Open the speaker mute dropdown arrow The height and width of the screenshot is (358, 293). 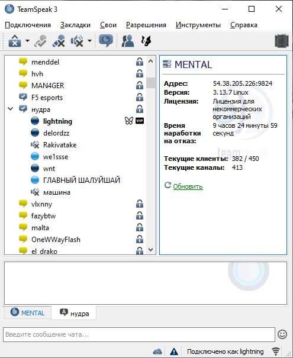(90, 41)
